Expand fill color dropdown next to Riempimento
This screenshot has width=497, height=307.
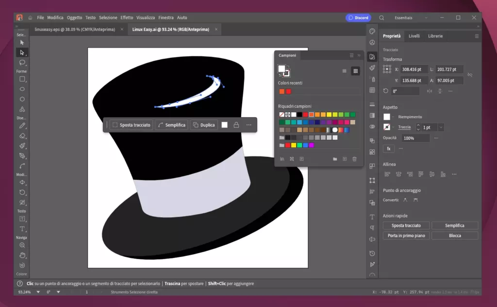point(393,117)
